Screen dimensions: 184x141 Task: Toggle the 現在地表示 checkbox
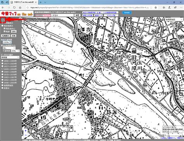pyautogui.click(x=2, y=26)
